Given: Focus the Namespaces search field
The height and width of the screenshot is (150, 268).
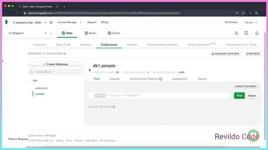Looking at the screenshot, I should [x=55, y=72].
